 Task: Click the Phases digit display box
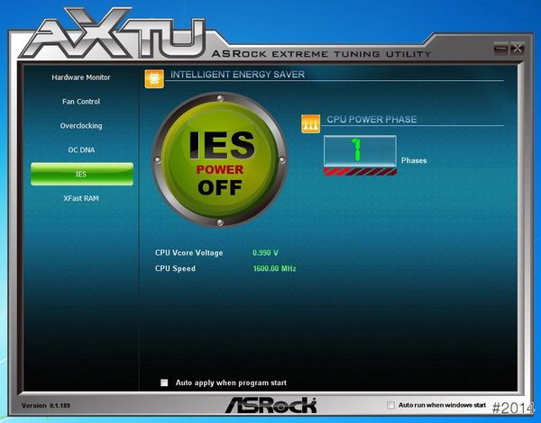360,151
